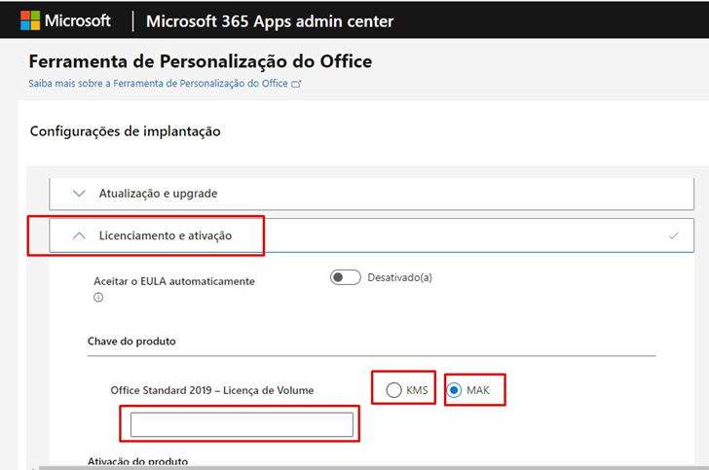The height and width of the screenshot is (470, 709).
Task: Click the Chave do produto heading
Action: point(131,342)
